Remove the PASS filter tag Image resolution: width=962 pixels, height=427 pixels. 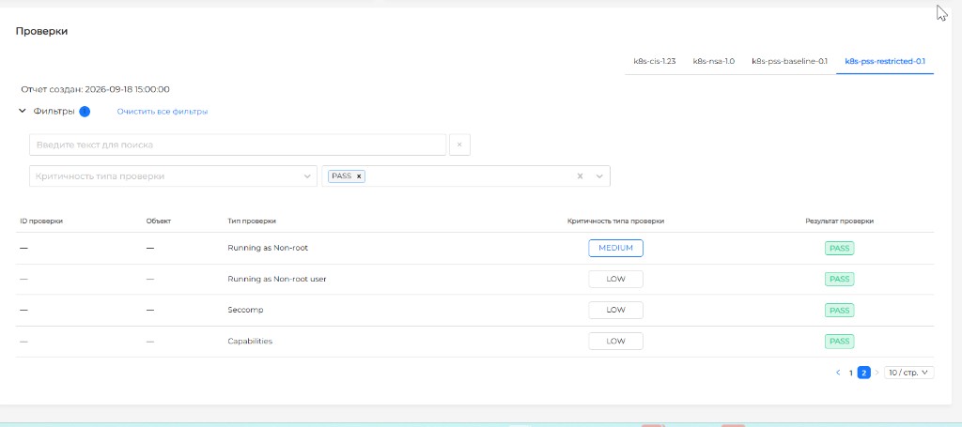(359, 175)
